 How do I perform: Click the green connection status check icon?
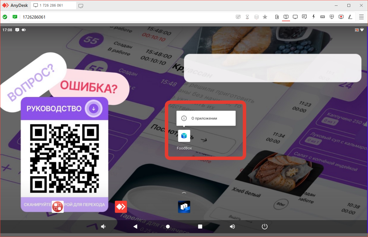pos(5,17)
